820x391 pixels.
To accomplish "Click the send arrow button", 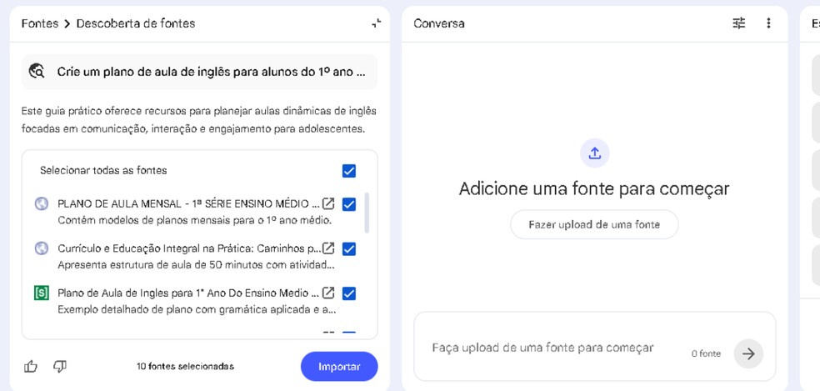I will click(748, 353).
